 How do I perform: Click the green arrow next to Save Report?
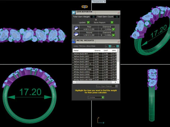click(x=112, y=22)
